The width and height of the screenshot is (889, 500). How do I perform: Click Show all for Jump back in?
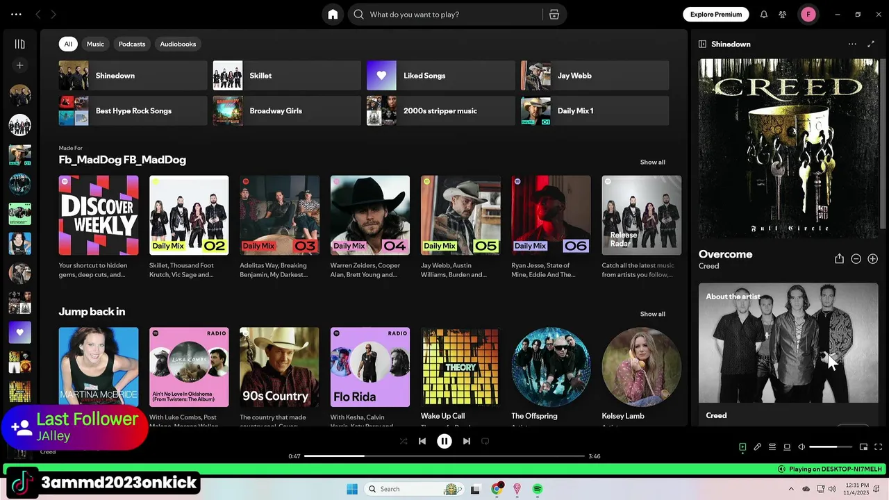tap(652, 314)
